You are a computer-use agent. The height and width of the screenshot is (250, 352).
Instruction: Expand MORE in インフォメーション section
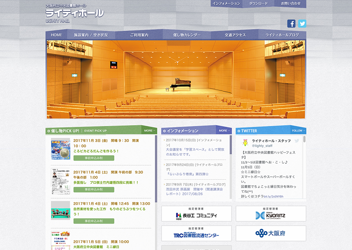coord(224,130)
